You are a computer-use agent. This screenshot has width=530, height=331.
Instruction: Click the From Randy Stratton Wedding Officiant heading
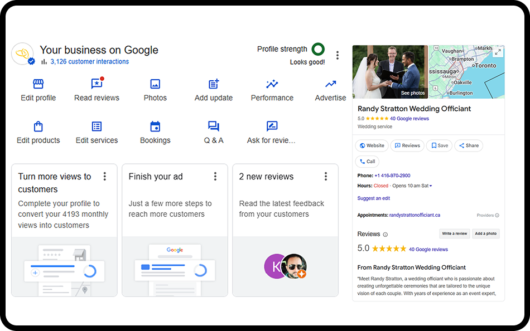[411, 267]
